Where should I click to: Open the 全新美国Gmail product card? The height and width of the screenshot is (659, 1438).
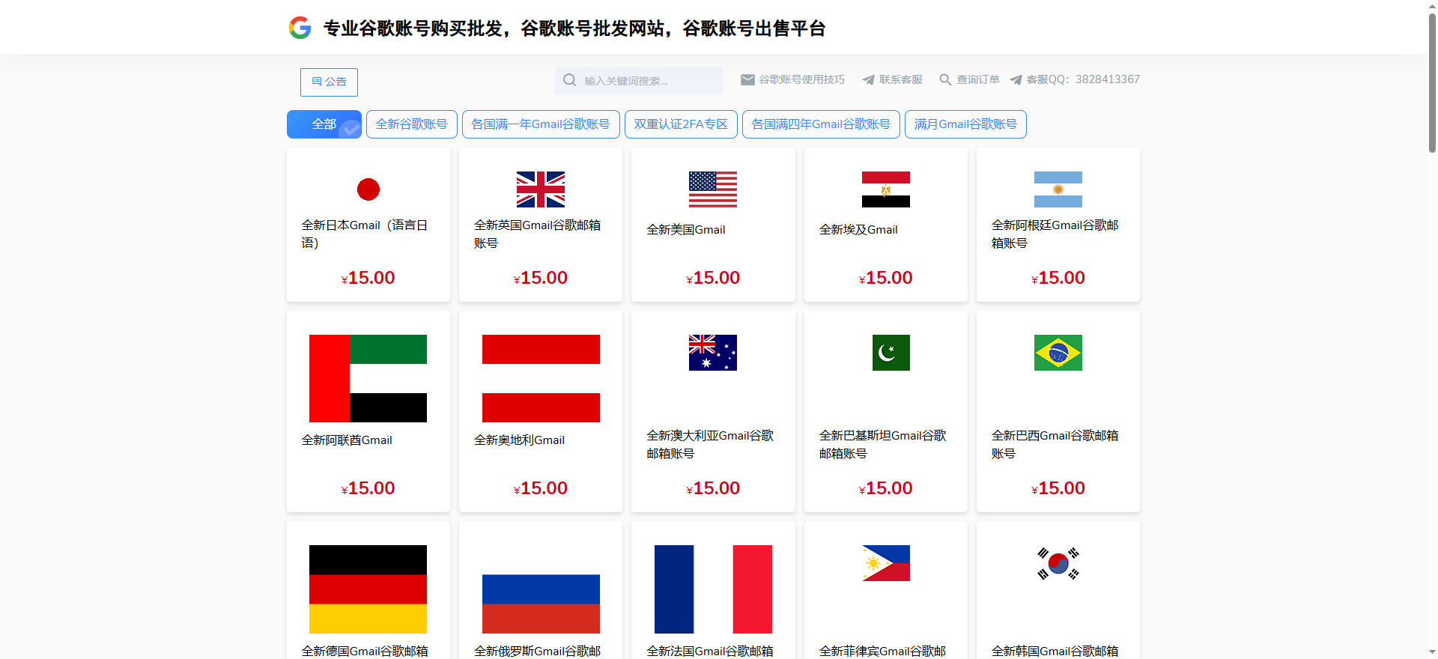[713, 225]
